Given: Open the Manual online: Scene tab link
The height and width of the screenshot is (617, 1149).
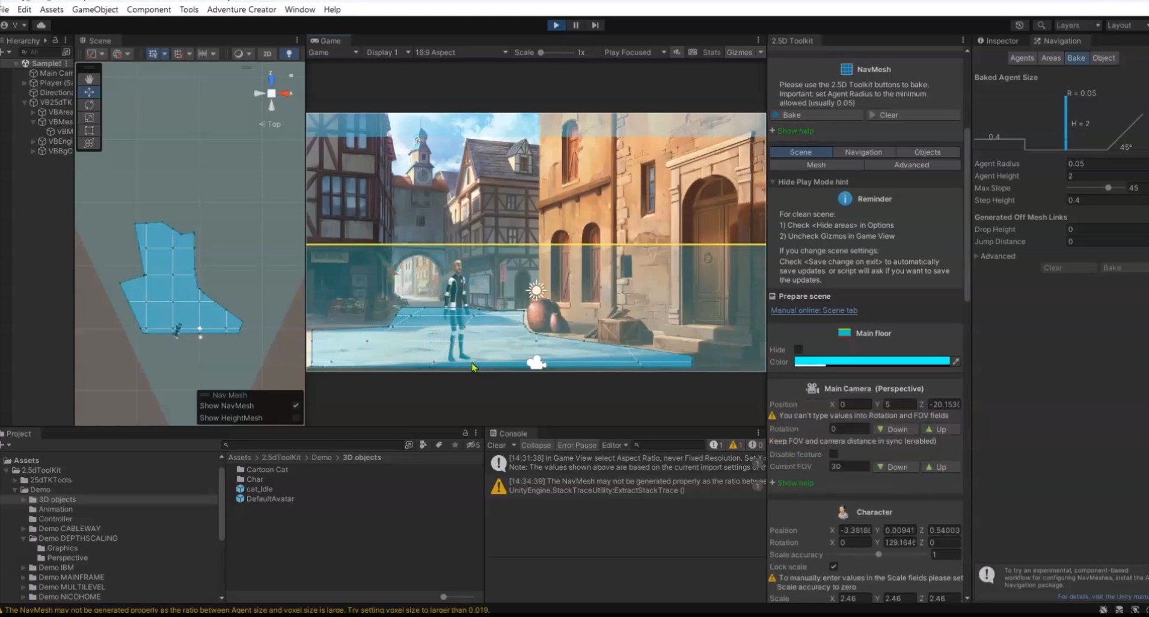Looking at the screenshot, I should [813, 310].
